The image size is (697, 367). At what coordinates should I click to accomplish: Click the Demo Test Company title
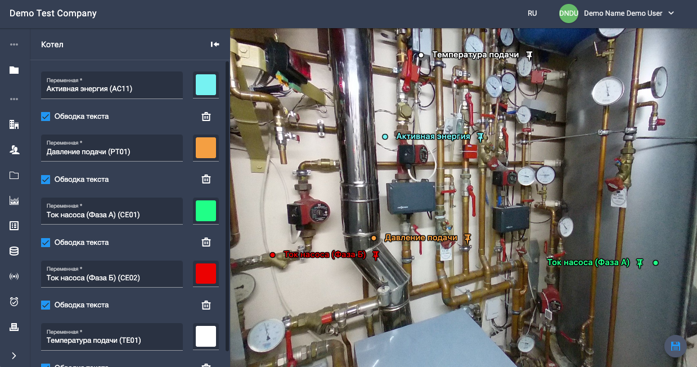point(53,14)
